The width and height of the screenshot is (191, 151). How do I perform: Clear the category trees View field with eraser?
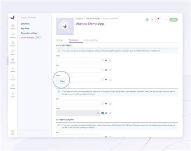pos(110,80)
